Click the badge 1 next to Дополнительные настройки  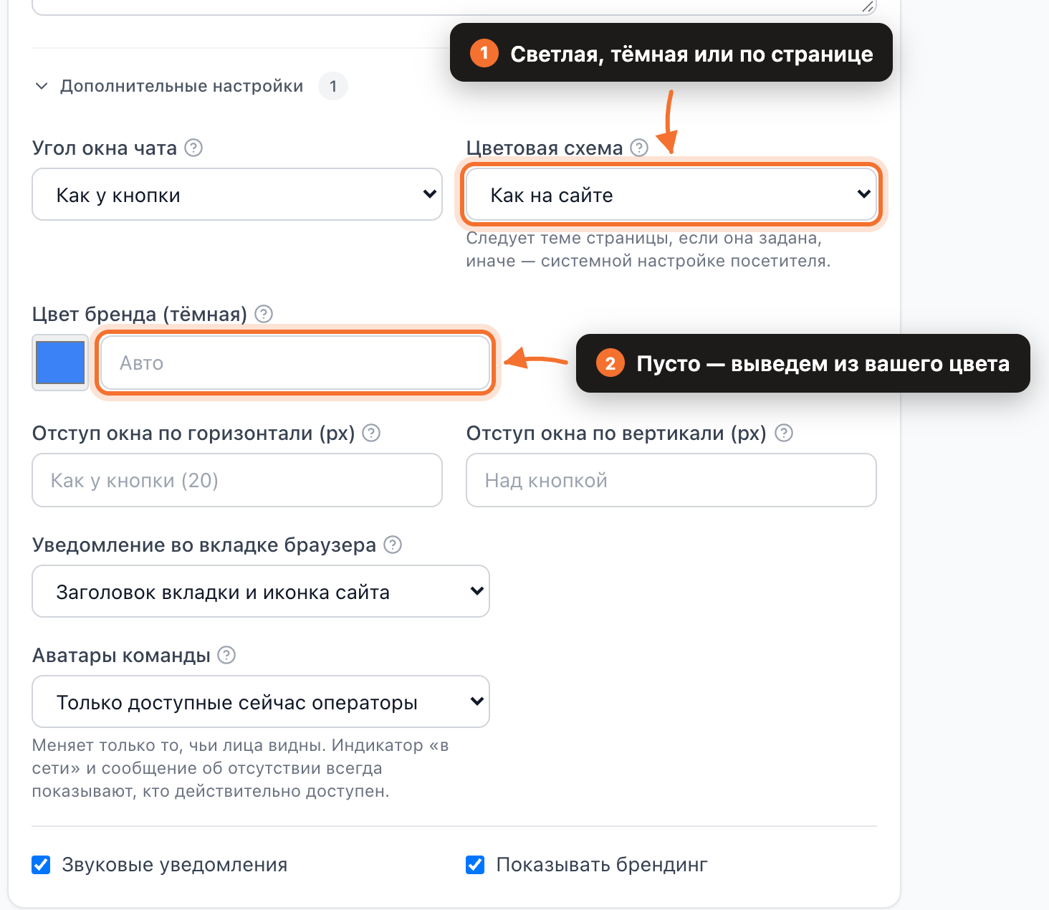(x=333, y=86)
